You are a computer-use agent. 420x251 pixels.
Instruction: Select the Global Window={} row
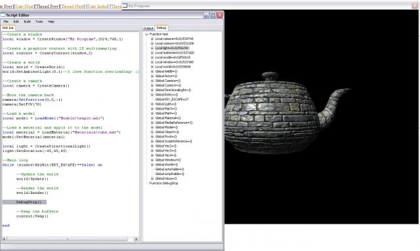click(168, 160)
